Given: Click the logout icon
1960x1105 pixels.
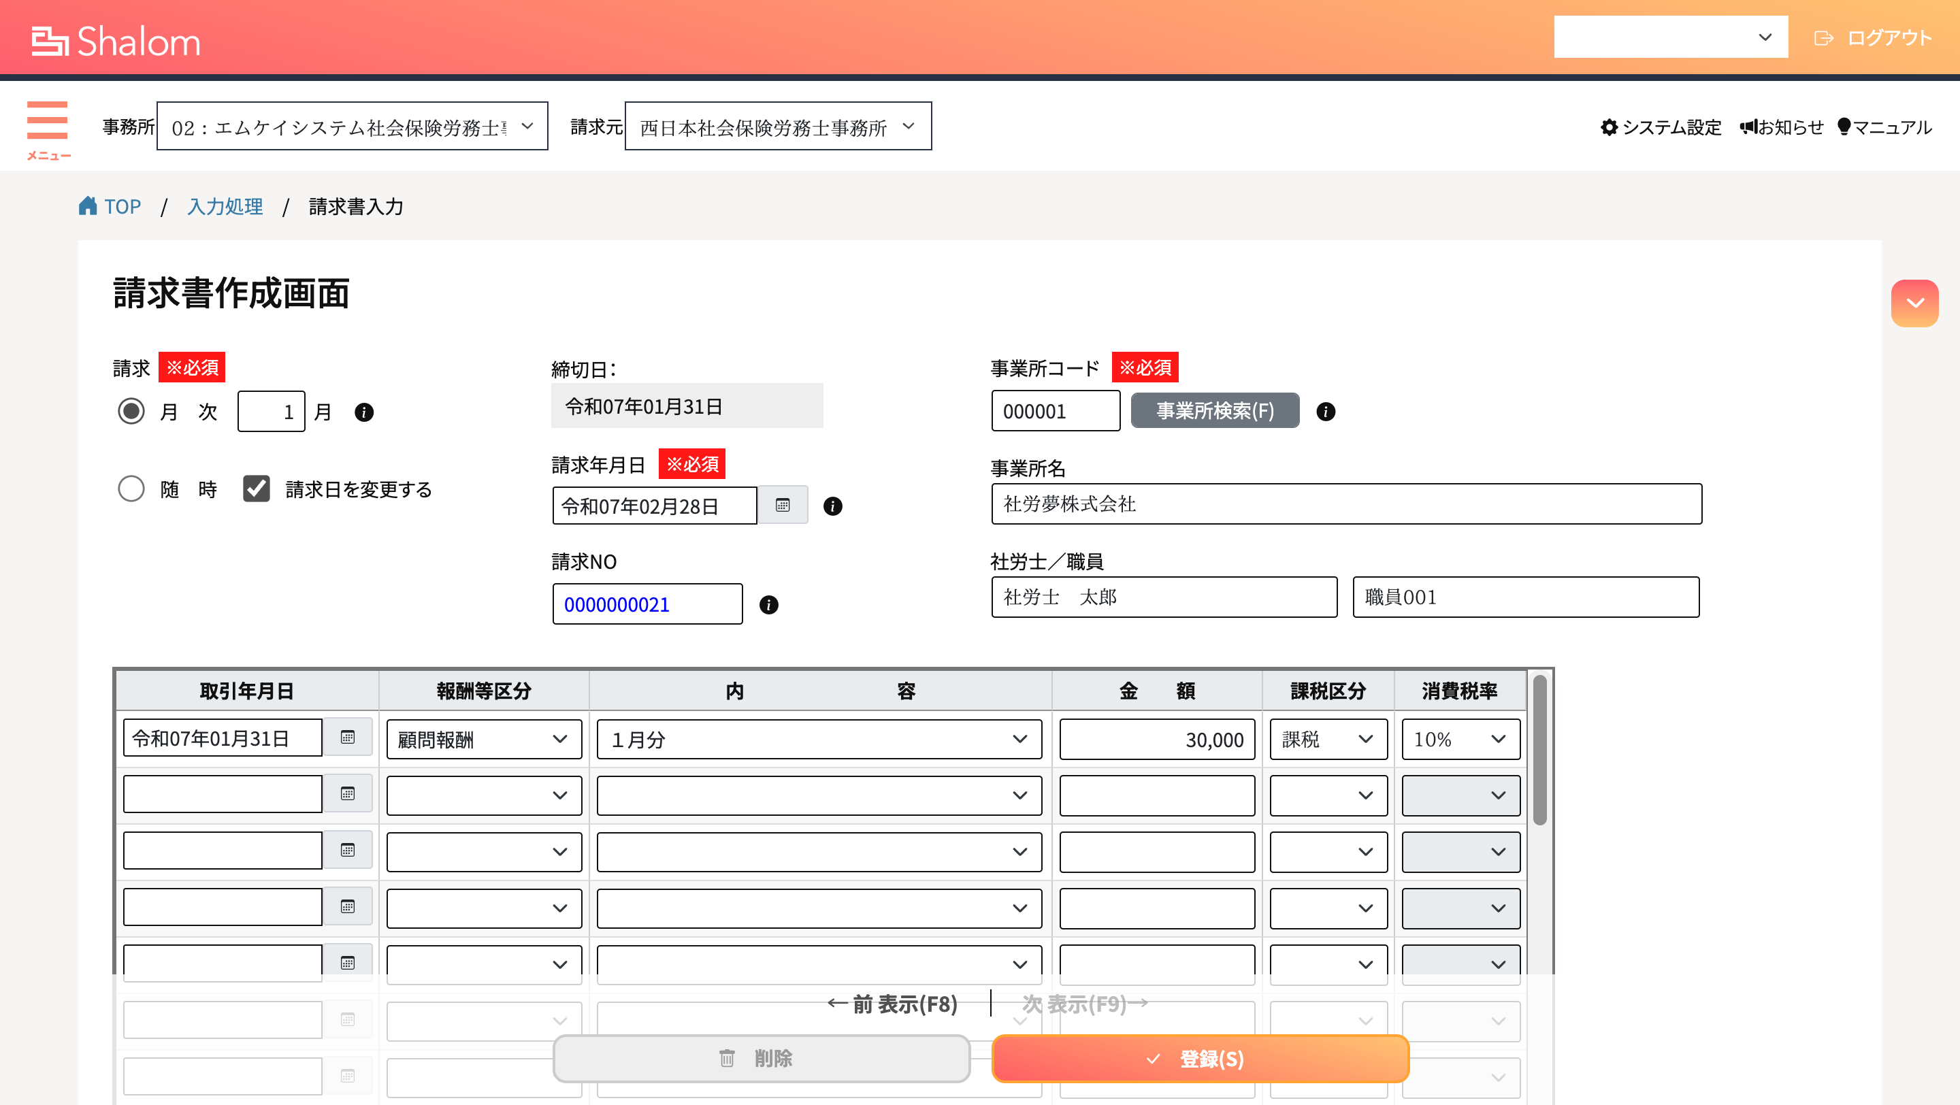Looking at the screenshot, I should [1824, 38].
